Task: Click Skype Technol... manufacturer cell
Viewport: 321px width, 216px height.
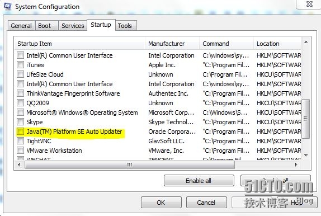Action: [171, 122]
